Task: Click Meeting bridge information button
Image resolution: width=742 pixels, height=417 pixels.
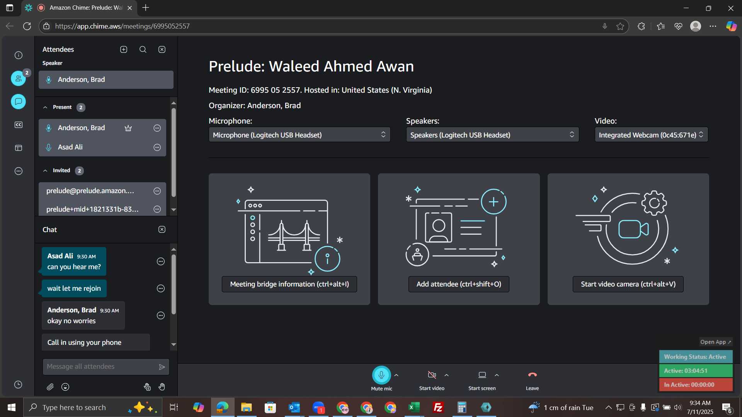Action: 289,284
